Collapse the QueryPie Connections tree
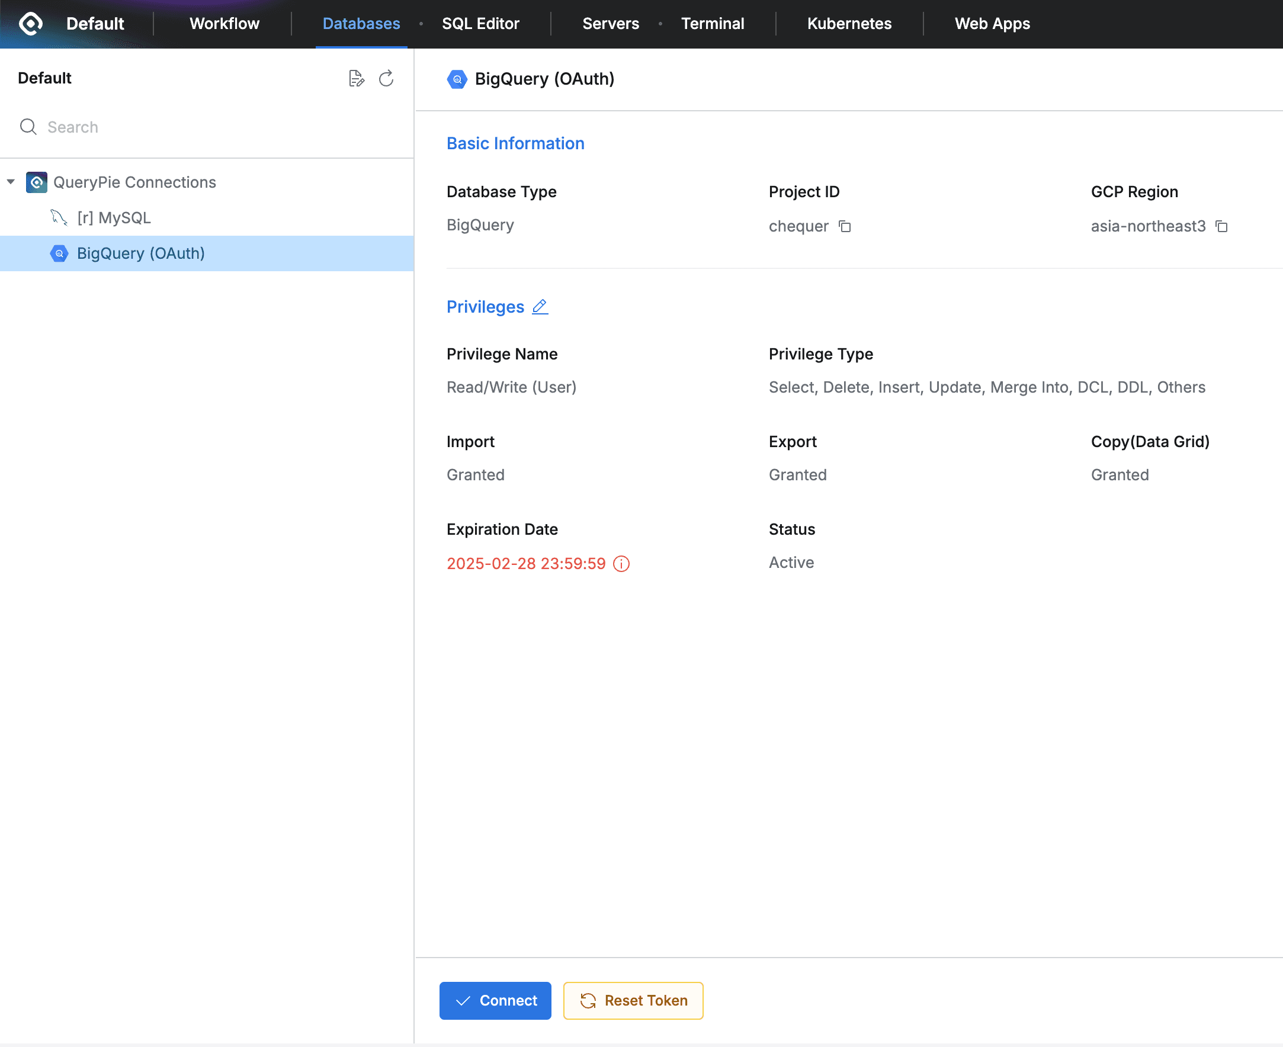 point(9,182)
